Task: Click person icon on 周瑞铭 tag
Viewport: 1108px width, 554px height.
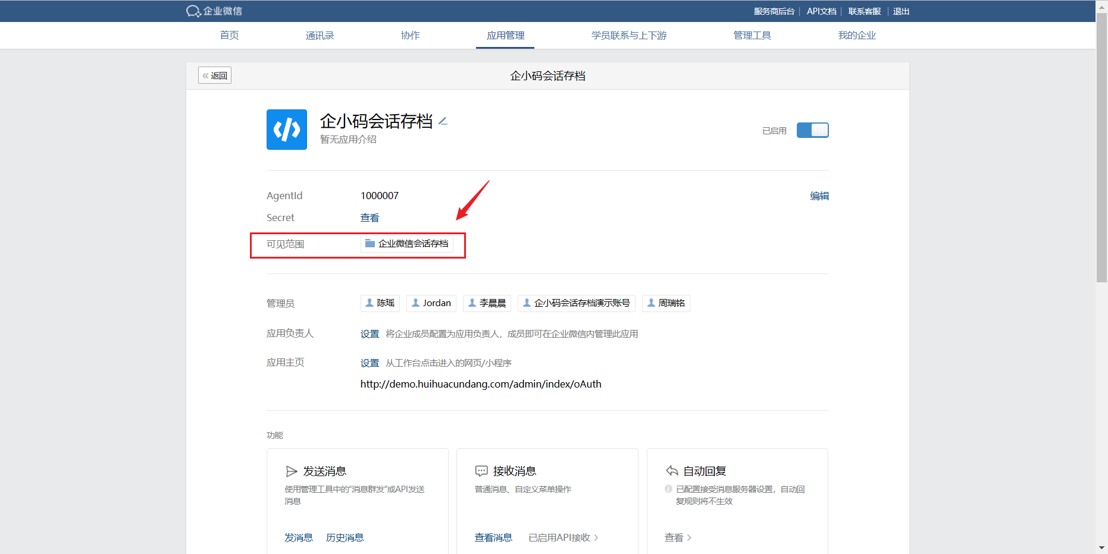Action: (651, 303)
